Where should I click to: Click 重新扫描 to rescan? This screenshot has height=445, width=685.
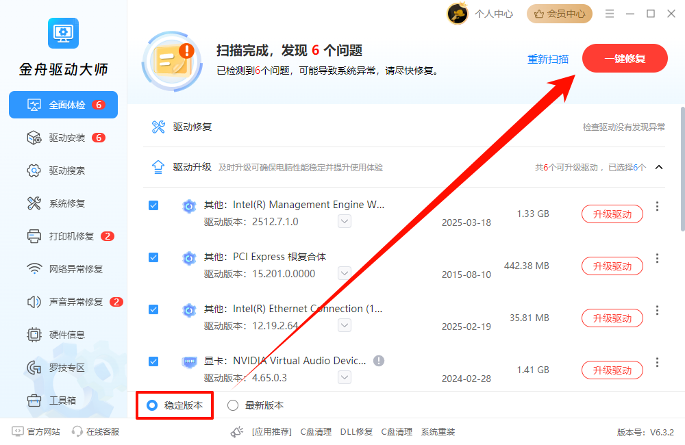point(548,59)
